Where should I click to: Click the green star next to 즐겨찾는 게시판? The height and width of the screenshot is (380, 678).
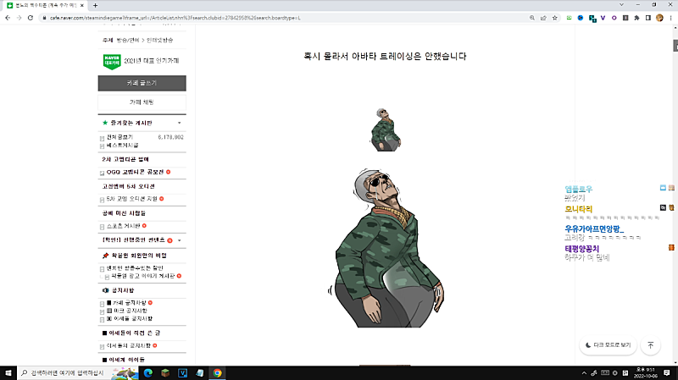point(104,123)
